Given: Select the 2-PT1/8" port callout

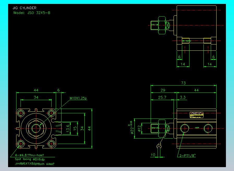Looking at the screenshot, I should [188, 155].
